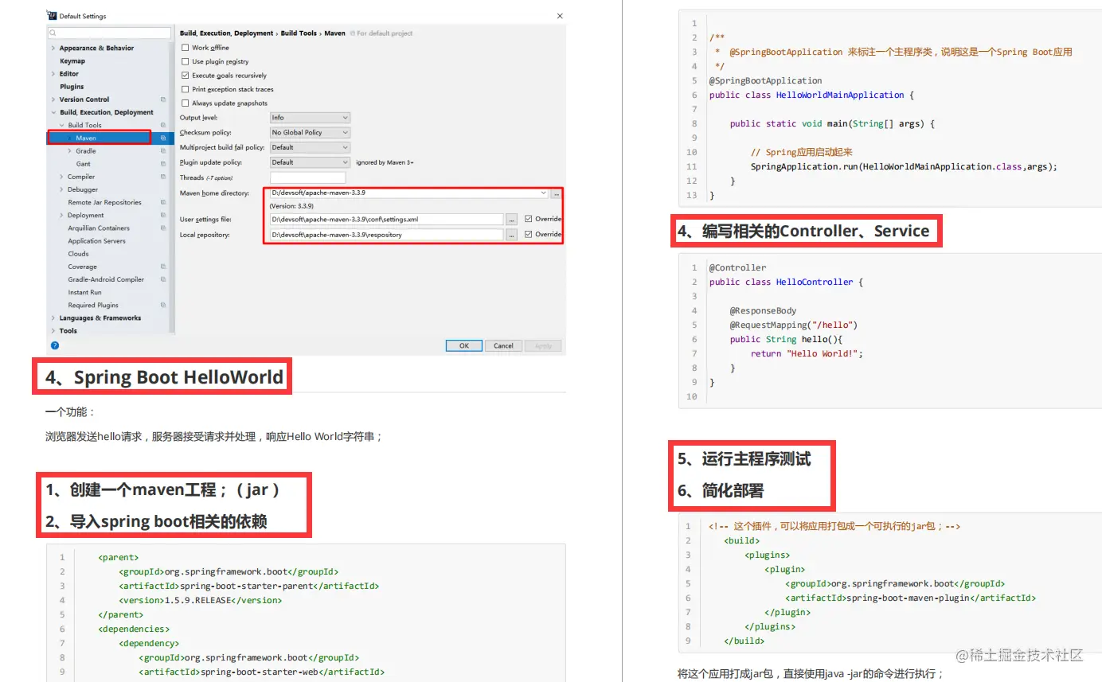Toggle Override for Local repository
The image size is (1102, 682).
[x=529, y=235]
